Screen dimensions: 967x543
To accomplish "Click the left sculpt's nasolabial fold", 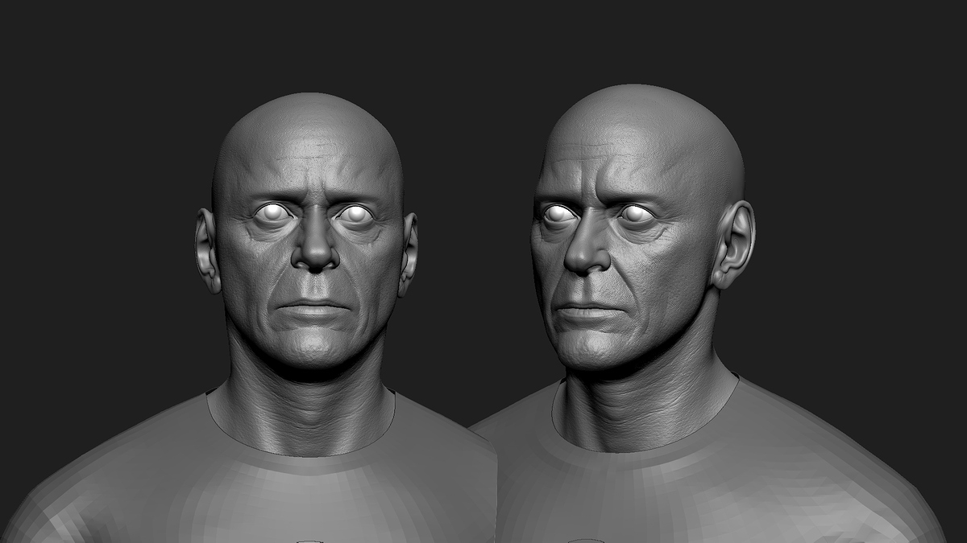I will coord(278,286).
